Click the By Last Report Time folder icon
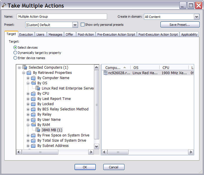The width and height of the screenshot is (204, 175). [33, 99]
